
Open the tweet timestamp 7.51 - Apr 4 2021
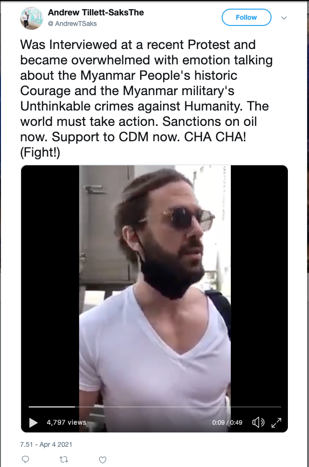(46, 444)
